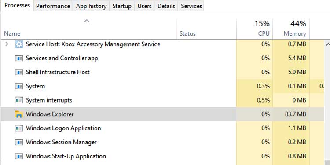Click the 1.1 MB memory value

(x=297, y=128)
